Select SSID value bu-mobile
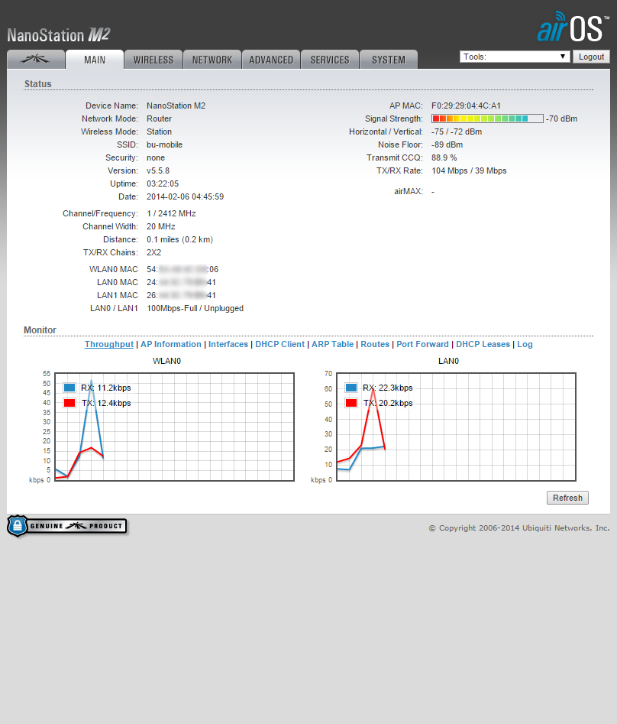This screenshot has width=617, height=724. point(165,144)
